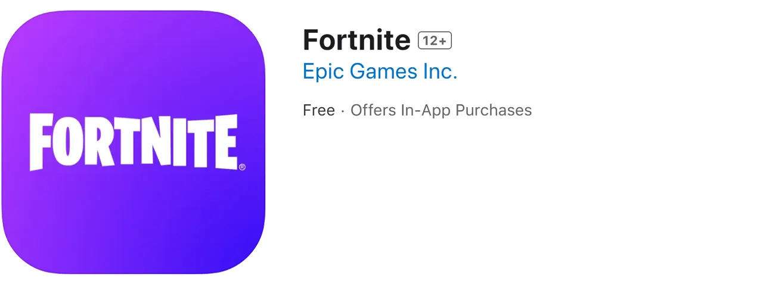Screen dimensions: 763x284
Task: Click Offers In-App Purchases text
Action: pyautogui.click(x=441, y=110)
